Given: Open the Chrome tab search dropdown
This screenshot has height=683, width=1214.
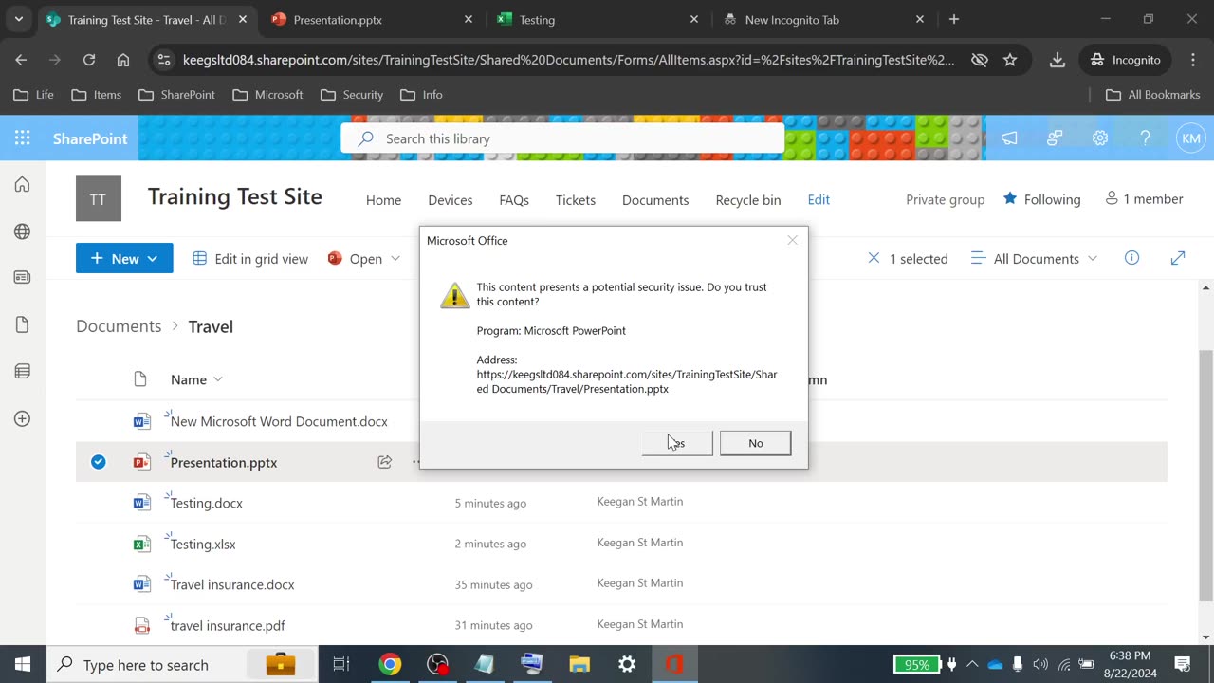Looking at the screenshot, I should [18, 19].
